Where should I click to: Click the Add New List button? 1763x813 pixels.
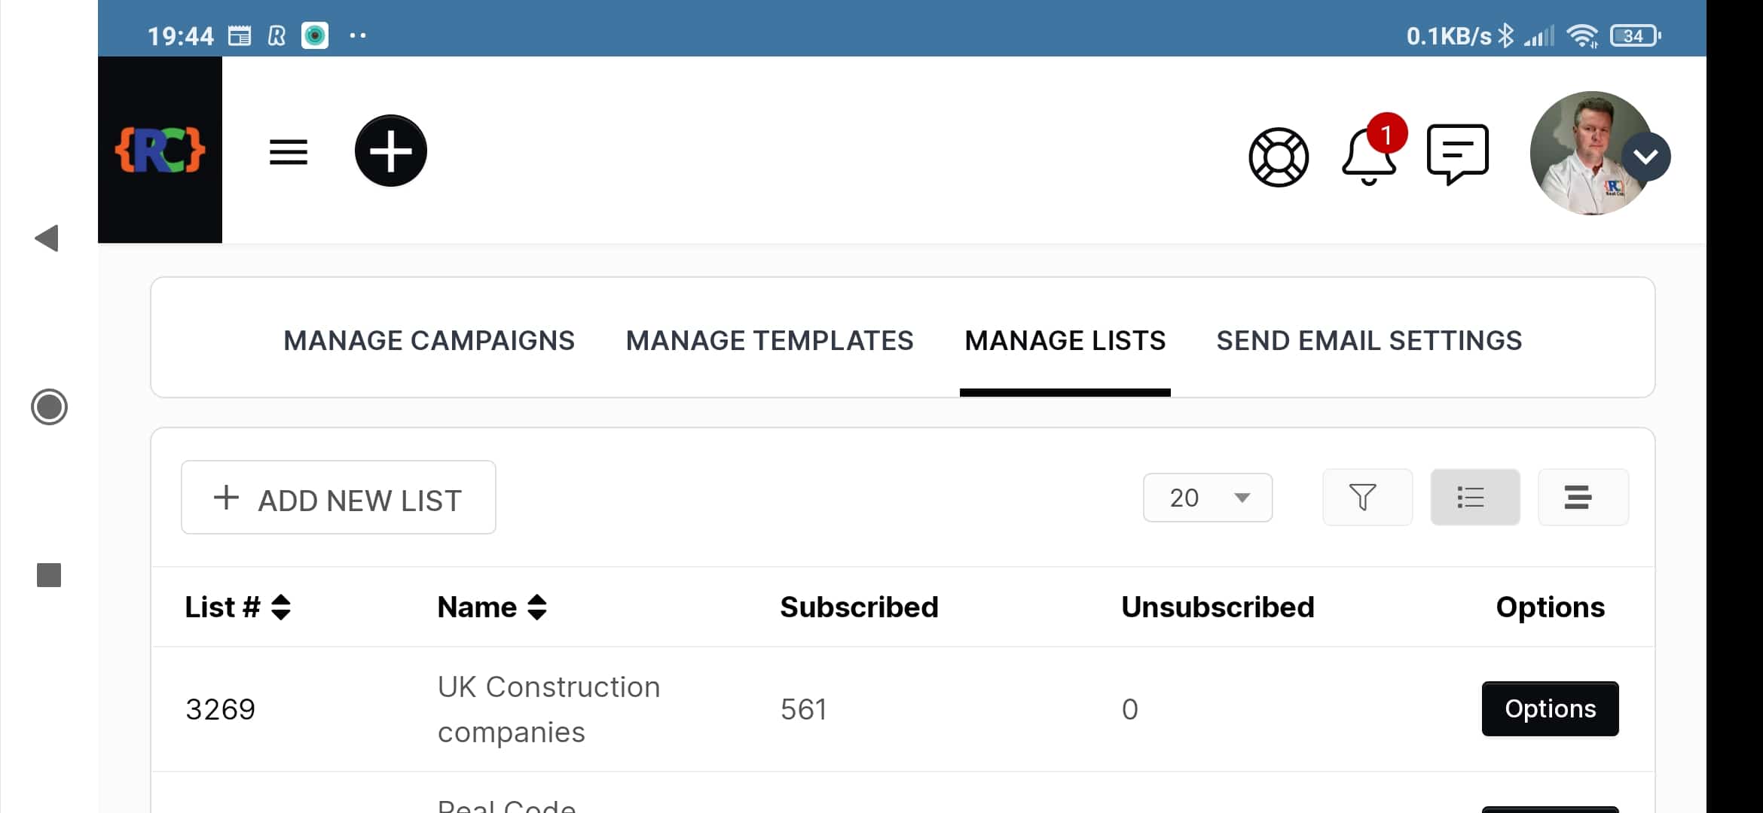[x=338, y=498]
